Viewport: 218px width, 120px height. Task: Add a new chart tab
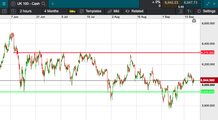53,4
